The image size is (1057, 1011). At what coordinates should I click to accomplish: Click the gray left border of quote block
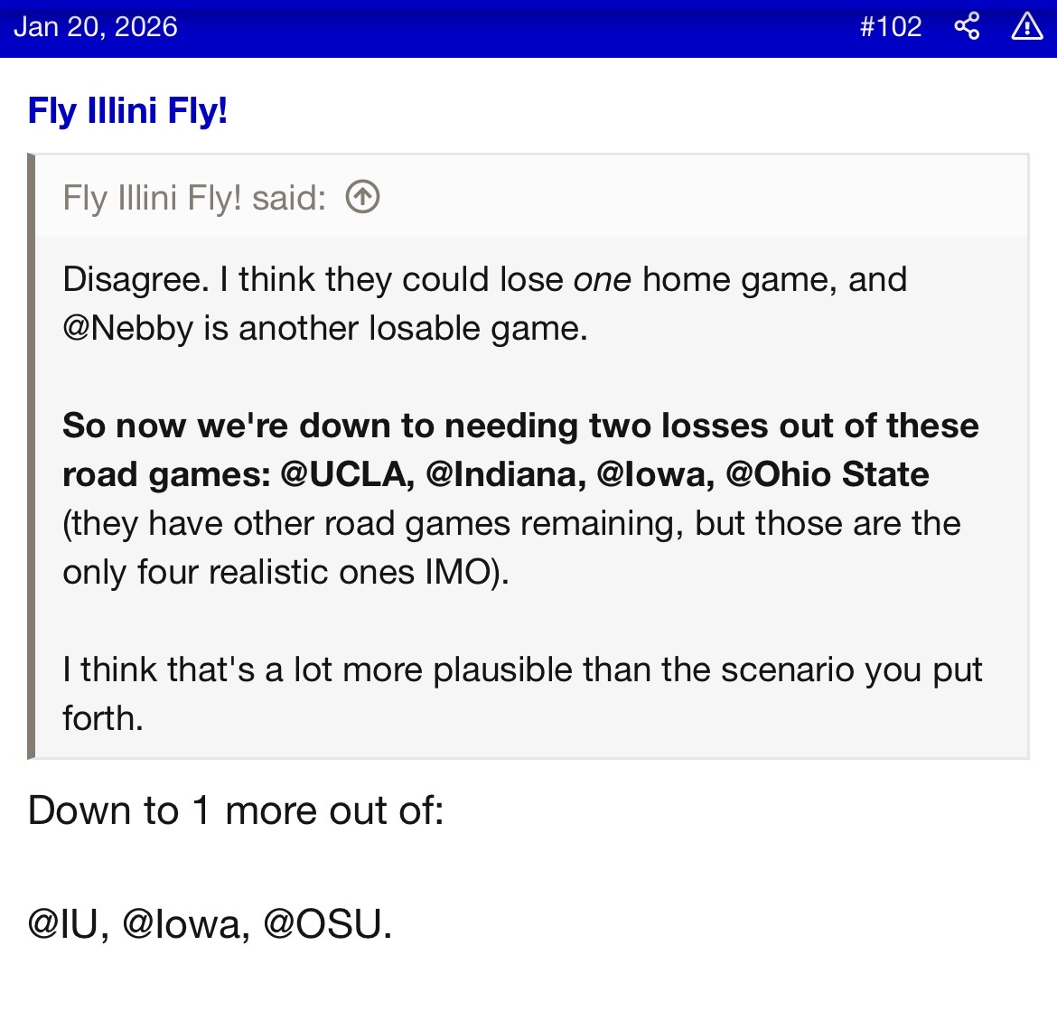point(32,456)
